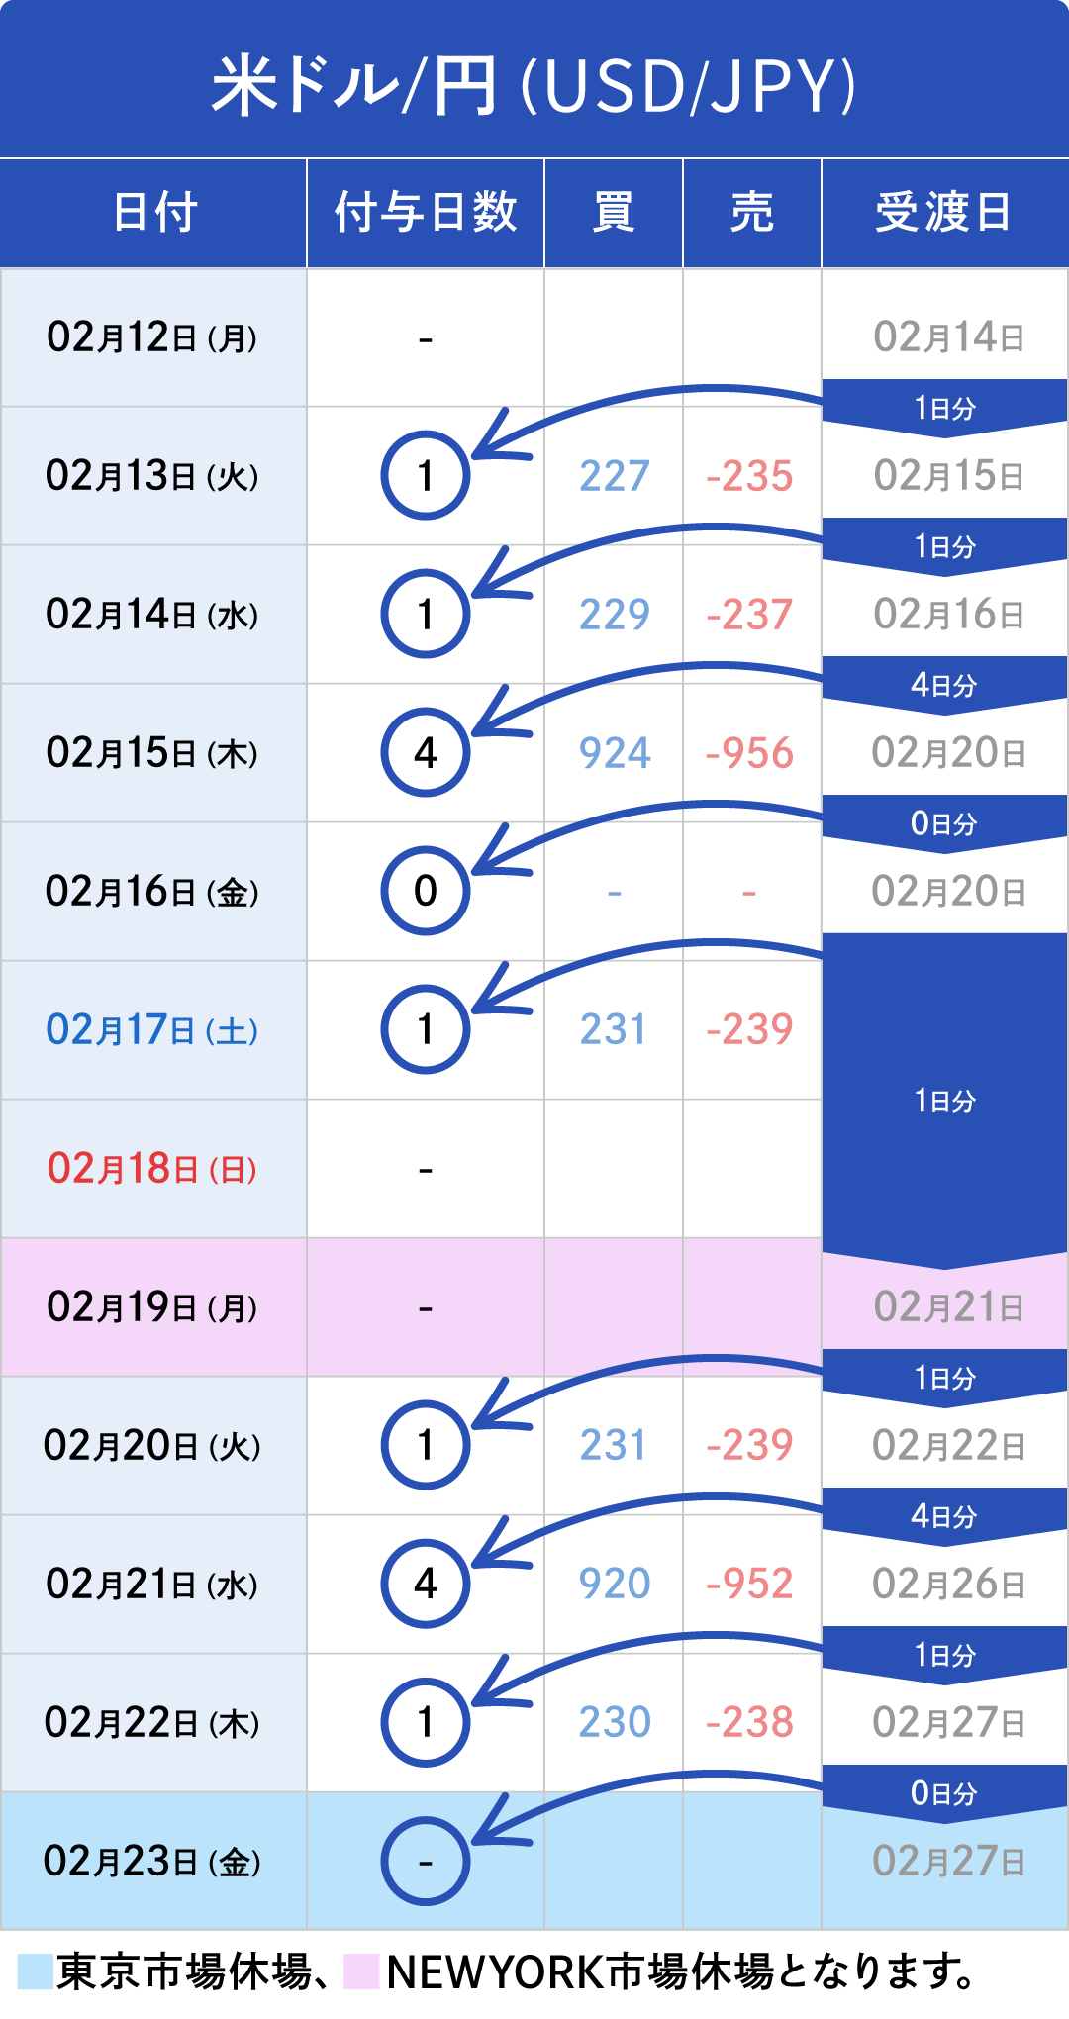1069x2019 pixels.
Task: Click the large 1日分 block spanning the weekend
Action: click(x=944, y=1100)
